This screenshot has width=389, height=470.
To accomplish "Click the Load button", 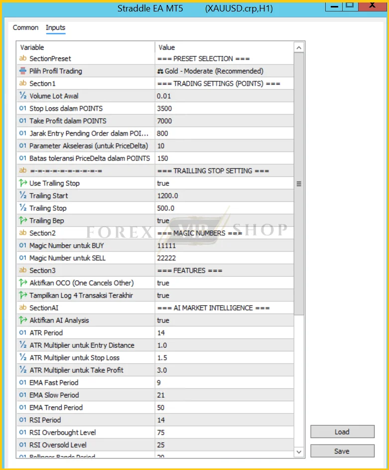I will (x=342, y=432).
